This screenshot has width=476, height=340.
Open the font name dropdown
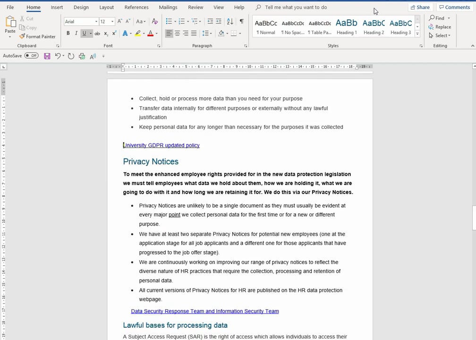[96, 22]
